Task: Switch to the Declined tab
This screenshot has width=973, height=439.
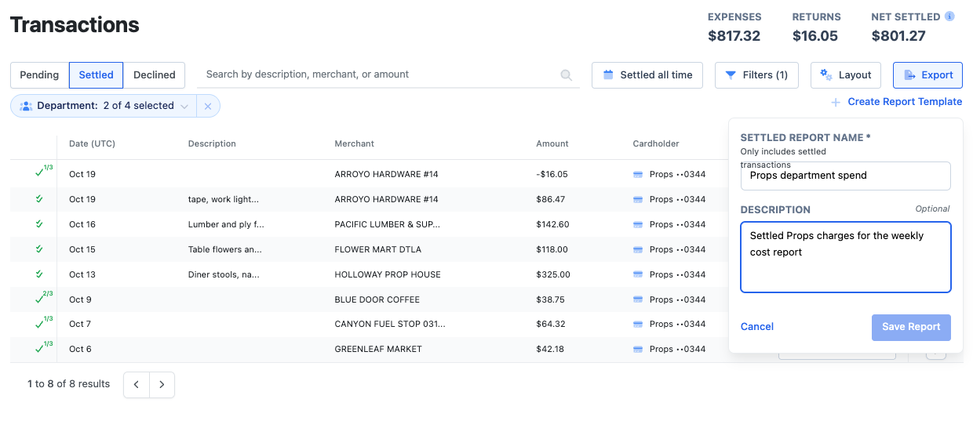Action: 155,75
